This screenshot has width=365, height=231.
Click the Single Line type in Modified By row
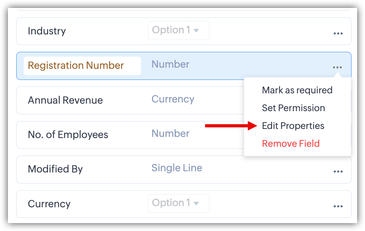pos(177,168)
